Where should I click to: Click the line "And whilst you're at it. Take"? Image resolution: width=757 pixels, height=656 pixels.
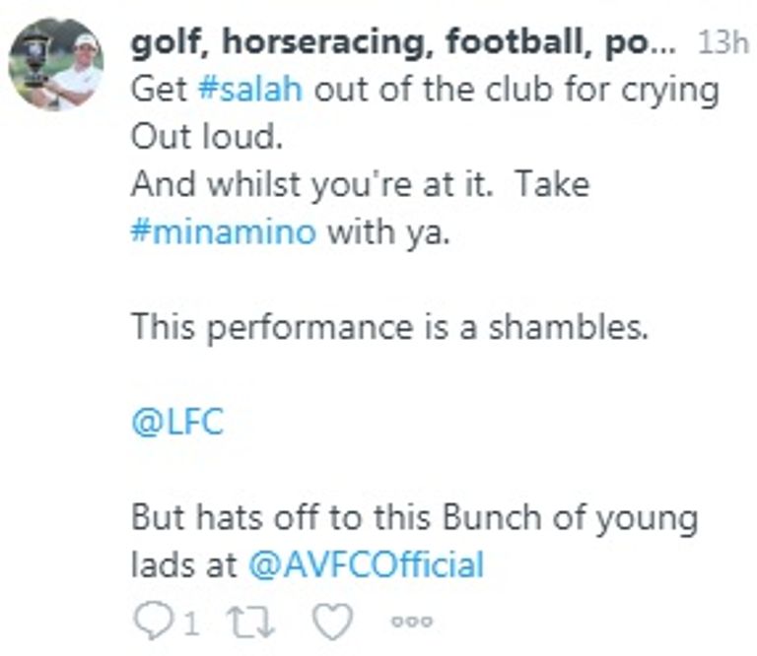(360, 184)
